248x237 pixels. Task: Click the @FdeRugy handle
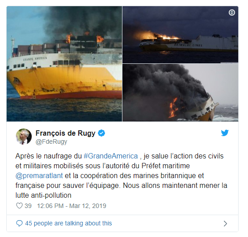(51, 142)
